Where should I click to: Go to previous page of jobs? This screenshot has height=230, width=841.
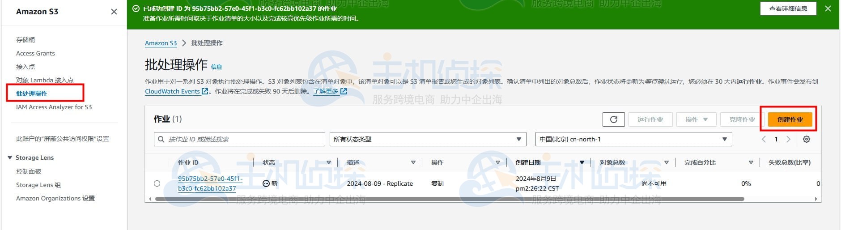tap(764, 139)
